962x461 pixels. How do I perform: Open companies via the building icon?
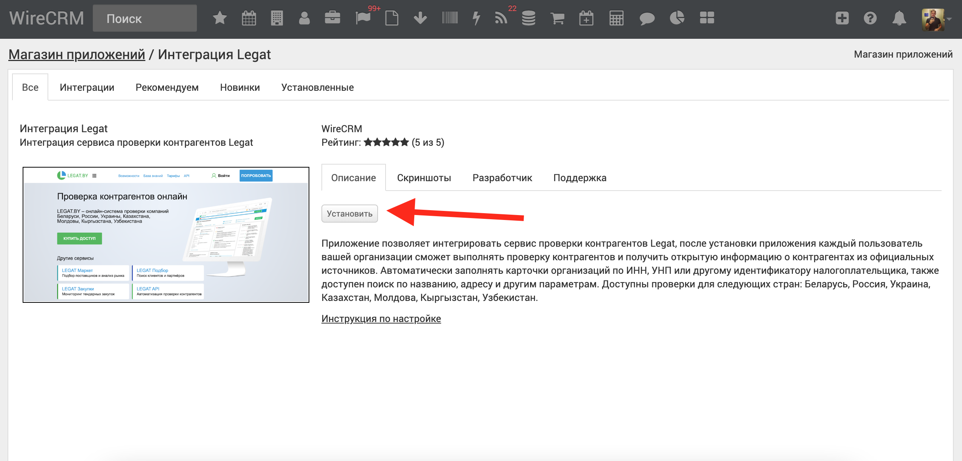277,18
